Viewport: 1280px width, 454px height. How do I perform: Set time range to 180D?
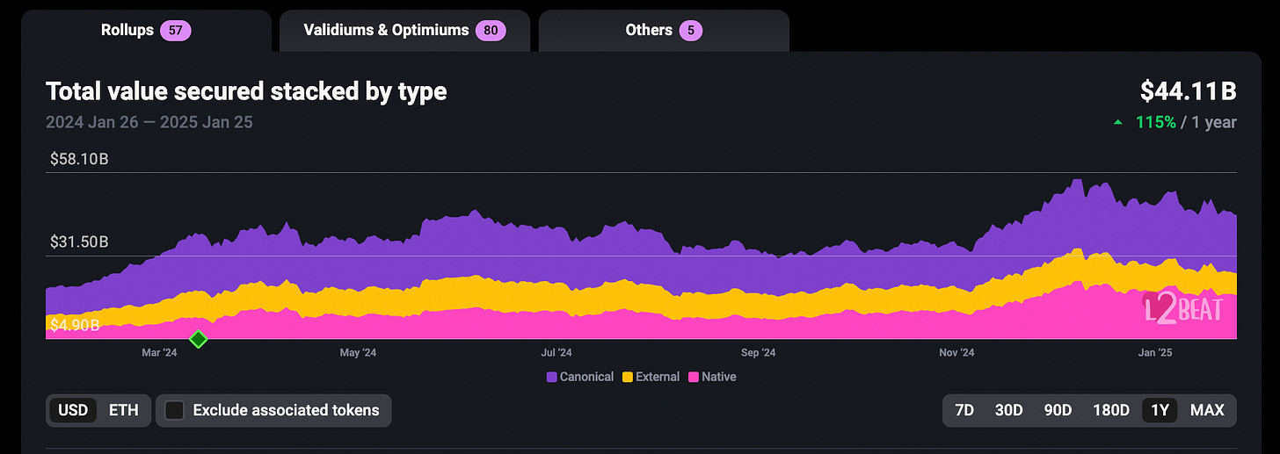[x=1111, y=410]
